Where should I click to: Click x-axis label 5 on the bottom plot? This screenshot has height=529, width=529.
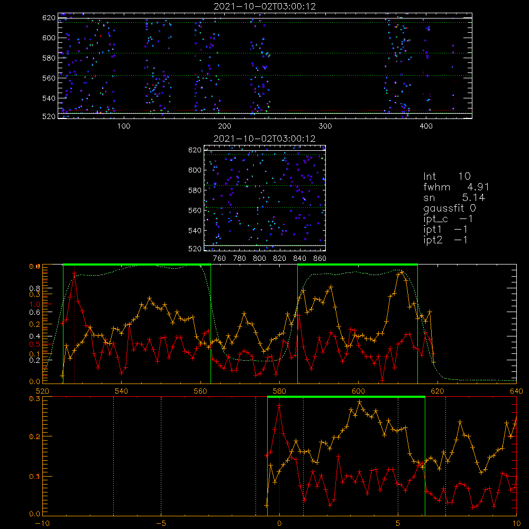pos(398,524)
